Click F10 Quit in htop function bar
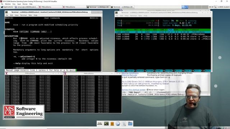The height and width of the screenshot is (129, 230). coord(206,71)
